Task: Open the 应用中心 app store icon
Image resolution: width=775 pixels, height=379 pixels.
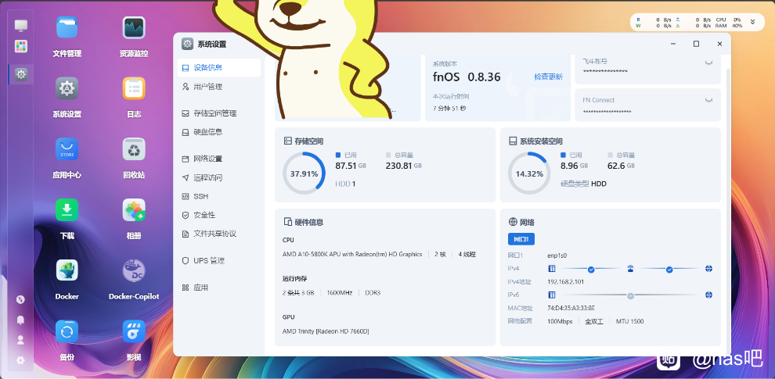Action: (x=67, y=149)
